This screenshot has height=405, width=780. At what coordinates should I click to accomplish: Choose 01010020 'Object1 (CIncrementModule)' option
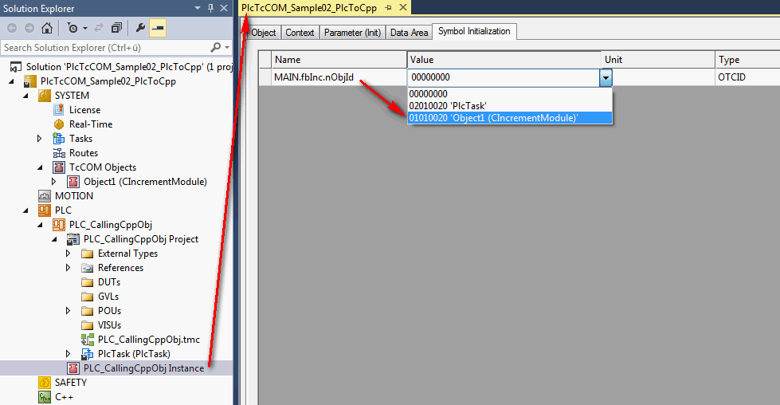(510, 118)
